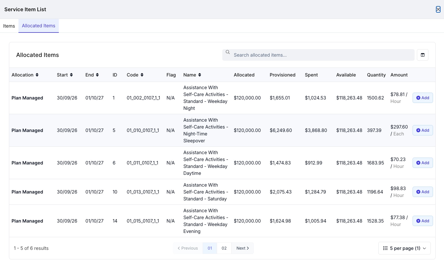The height and width of the screenshot is (268, 444).
Task: Add the Night-Time Sleepover item
Action: coord(423,130)
